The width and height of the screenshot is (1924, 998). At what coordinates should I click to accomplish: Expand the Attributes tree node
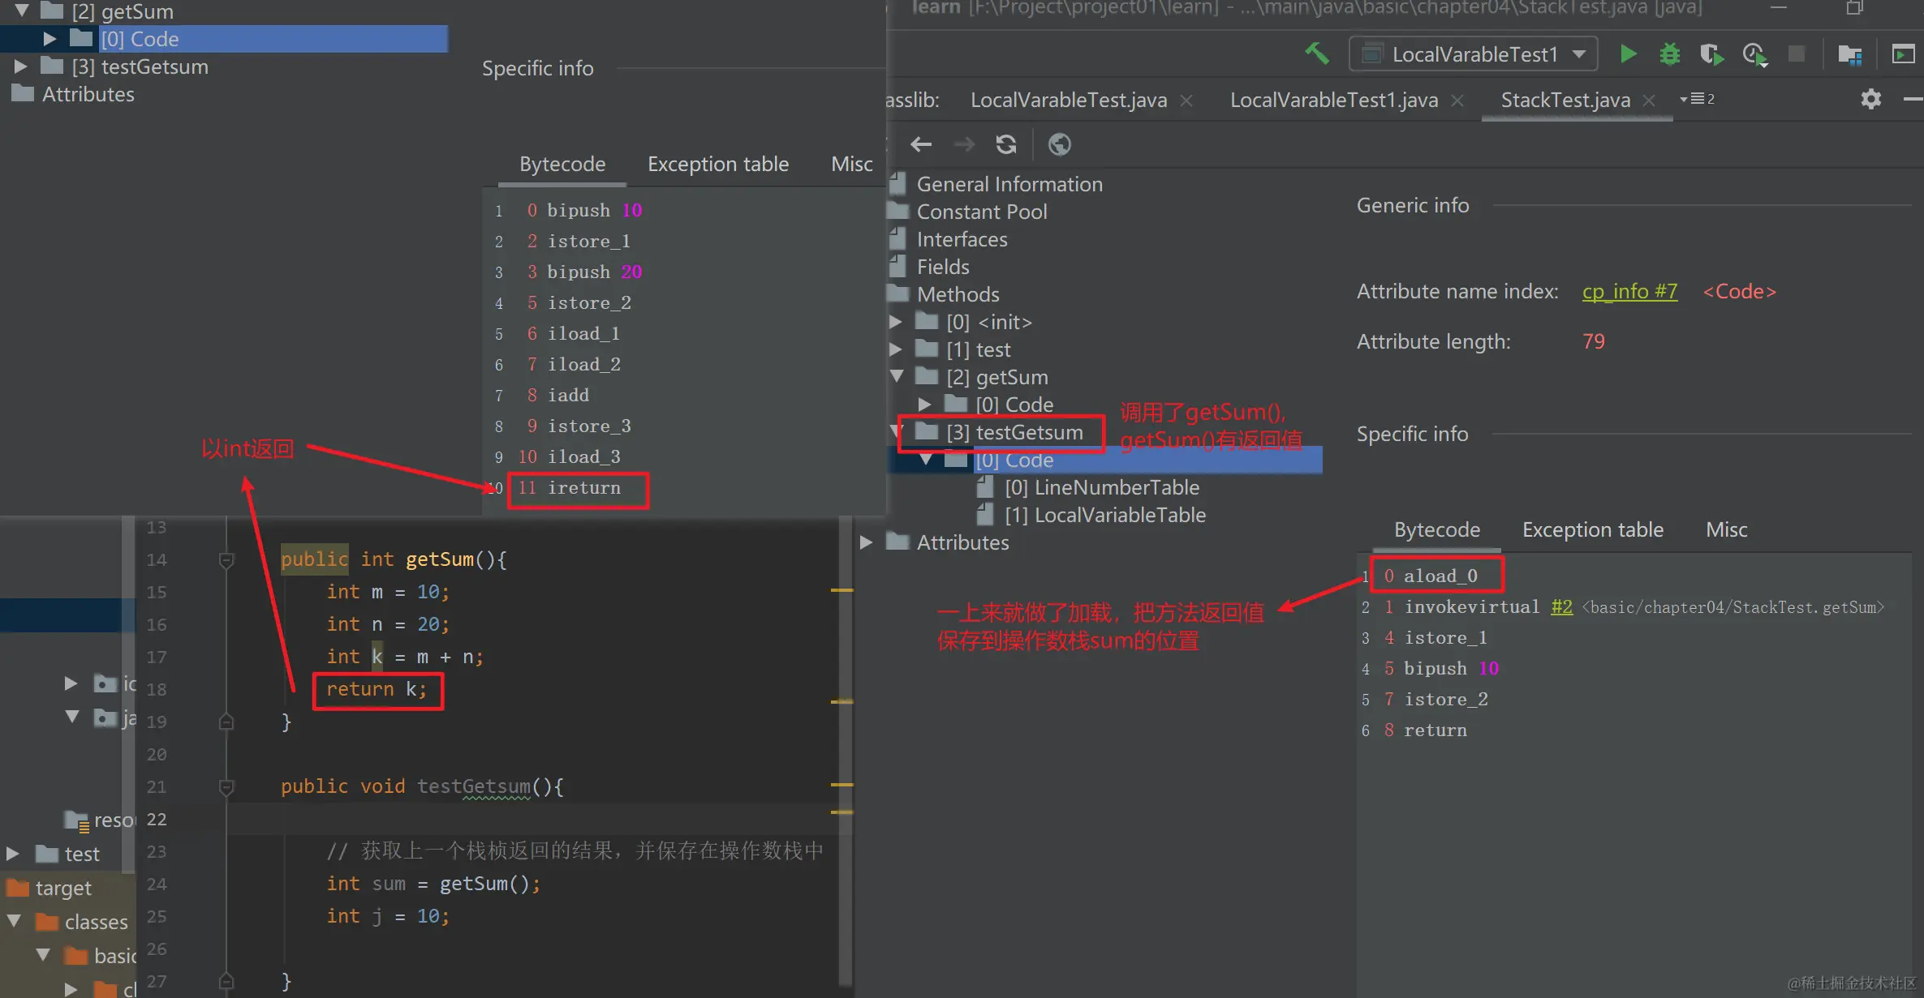[x=866, y=542]
